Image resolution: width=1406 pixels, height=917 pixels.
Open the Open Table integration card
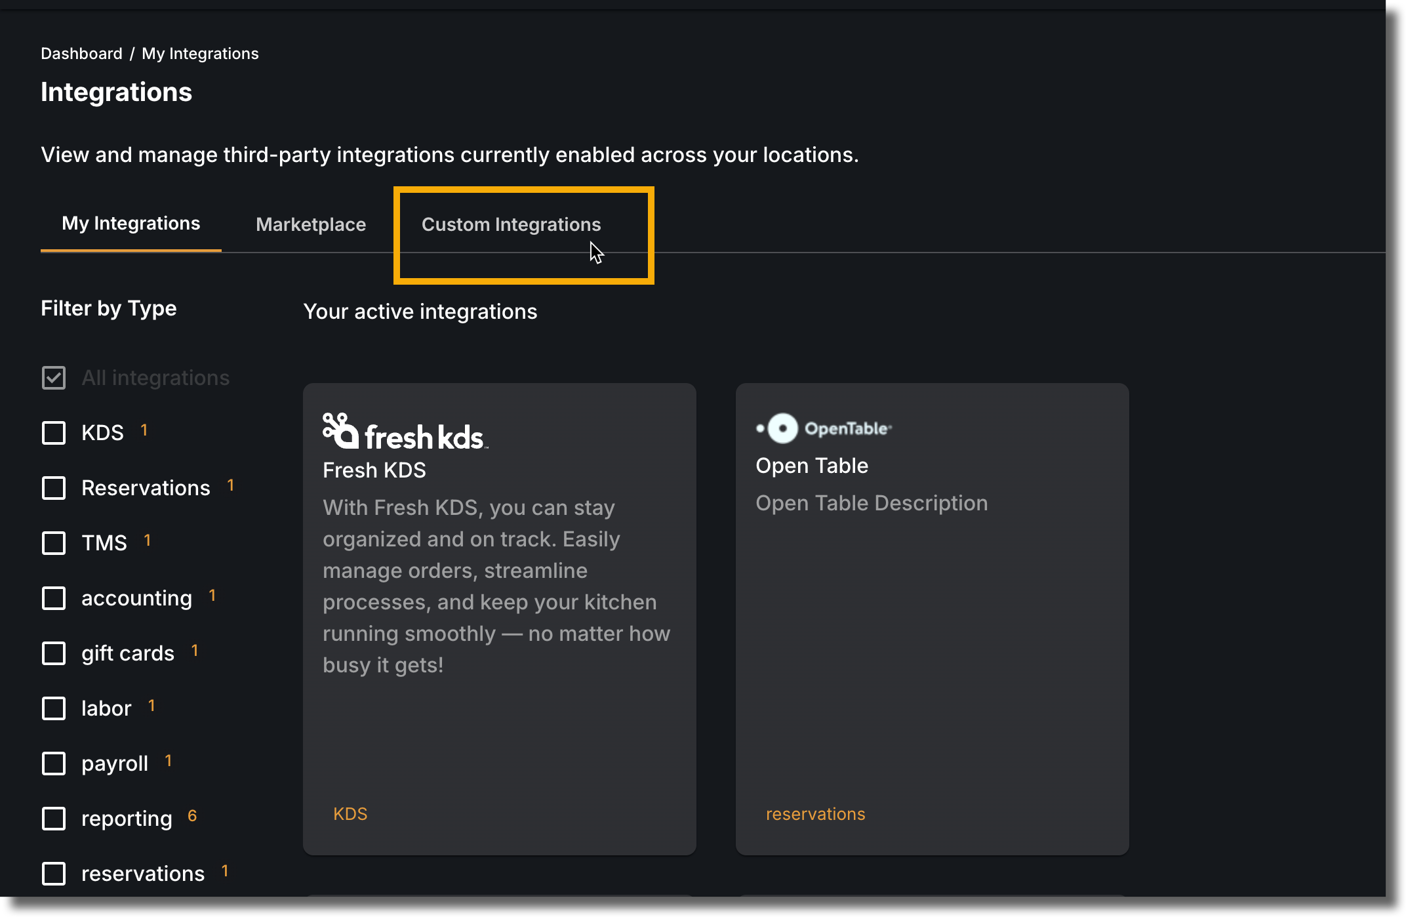click(x=932, y=619)
